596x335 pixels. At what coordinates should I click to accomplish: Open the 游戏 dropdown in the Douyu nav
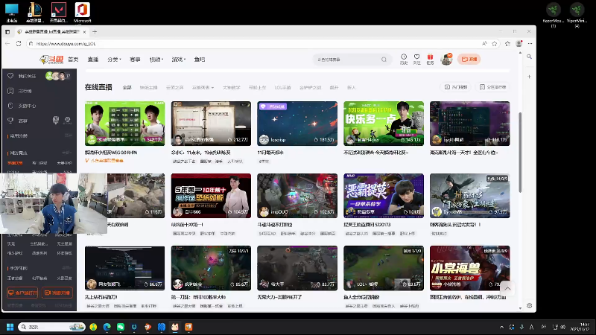(178, 60)
